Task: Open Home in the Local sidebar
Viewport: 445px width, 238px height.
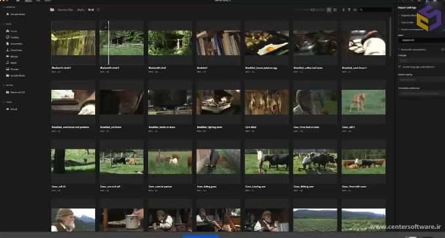Action: pos(12,31)
